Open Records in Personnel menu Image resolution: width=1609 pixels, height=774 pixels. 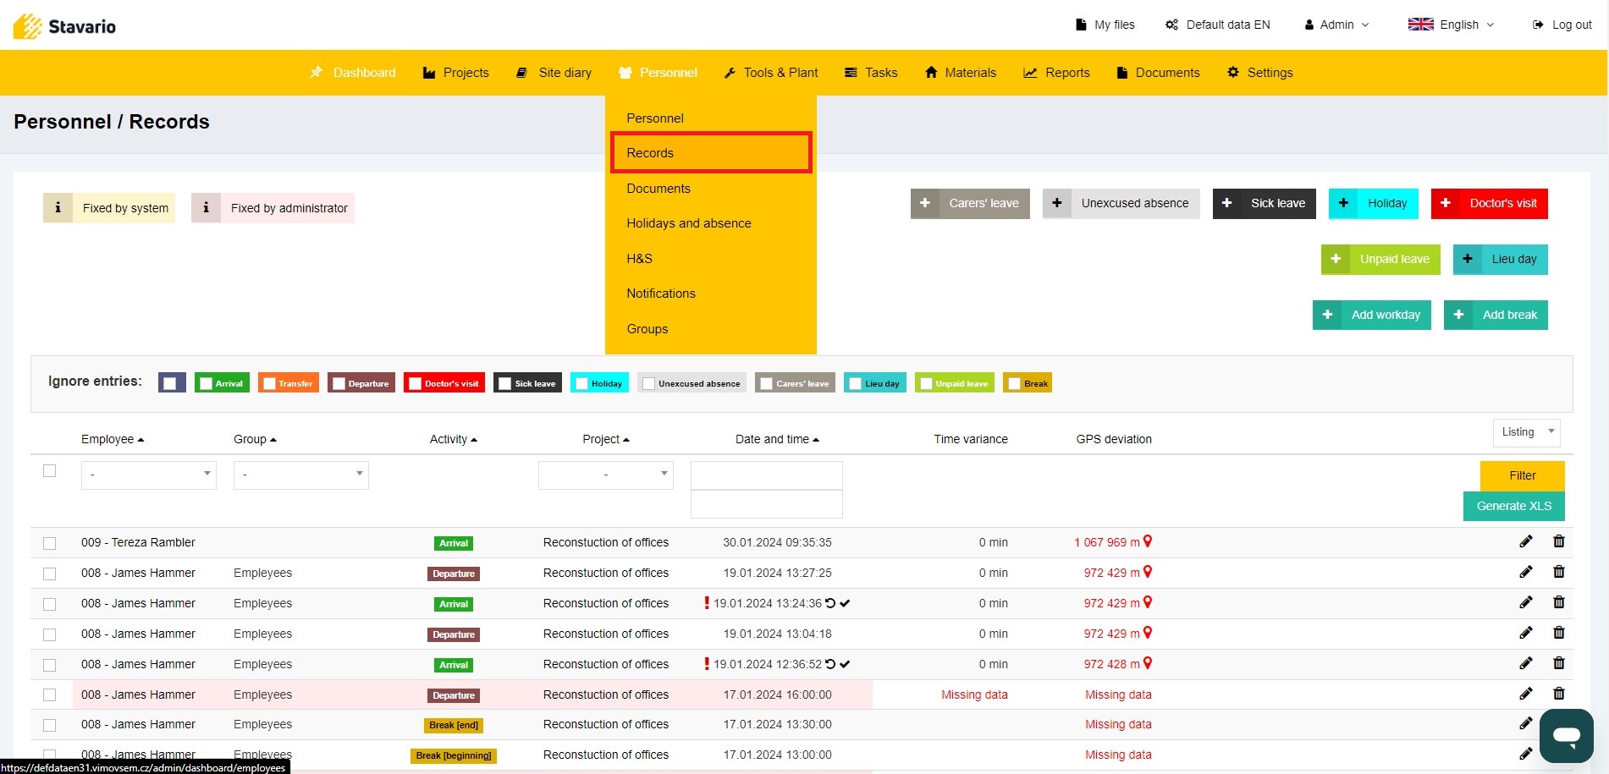click(711, 153)
